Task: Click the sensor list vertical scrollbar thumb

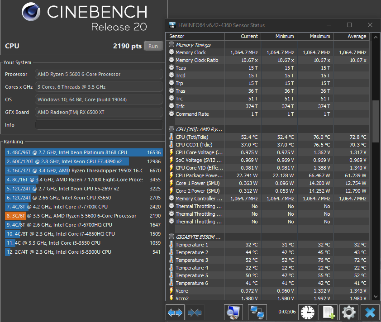Action: pos(376,121)
